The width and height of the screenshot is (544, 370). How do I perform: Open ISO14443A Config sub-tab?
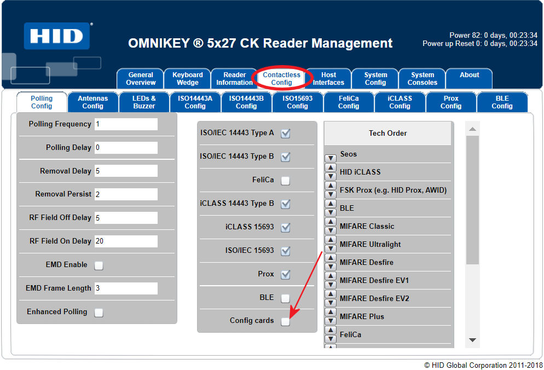pos(195,102)
